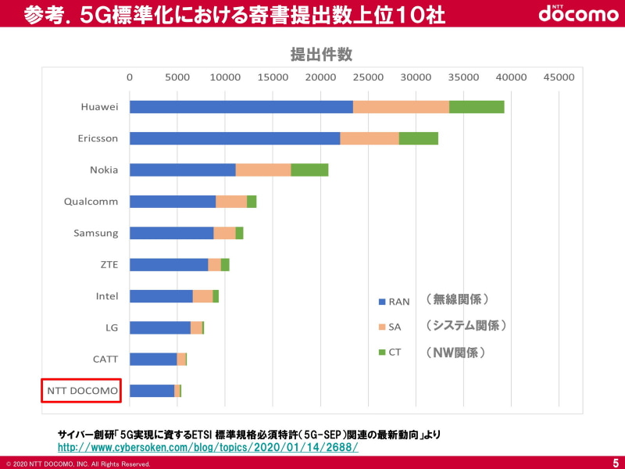Click Qualcomm's orange SA bar segment

(231, 202)
